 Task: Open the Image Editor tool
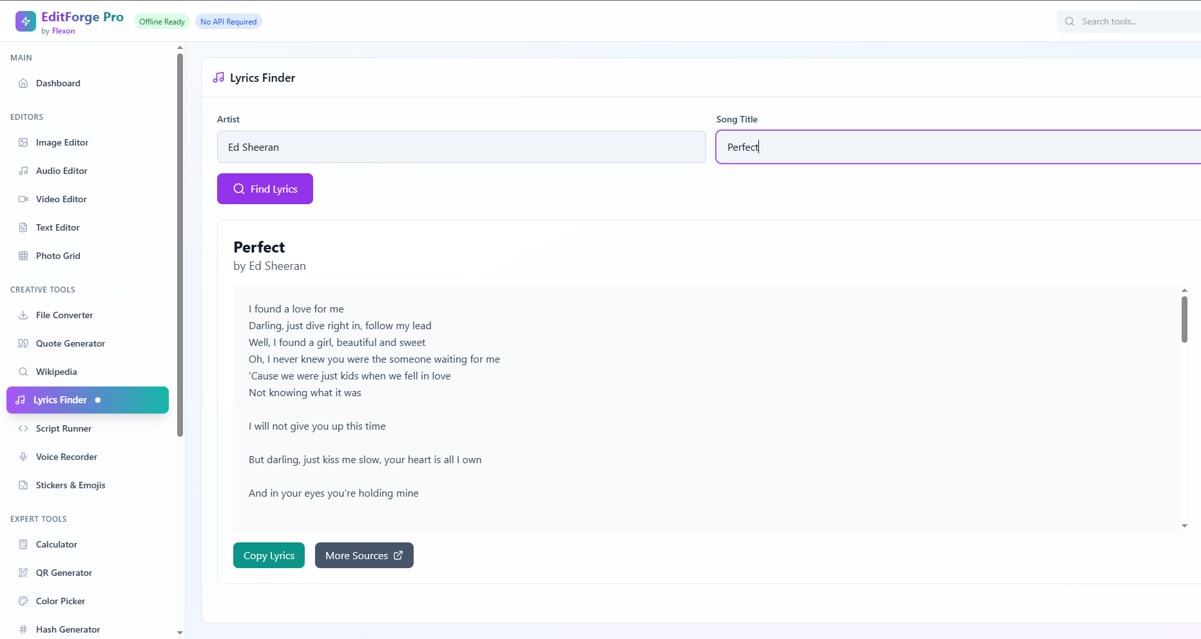point(88,142)
